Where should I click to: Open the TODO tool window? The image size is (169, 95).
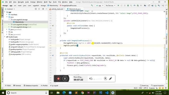click(x=8, y=85)
